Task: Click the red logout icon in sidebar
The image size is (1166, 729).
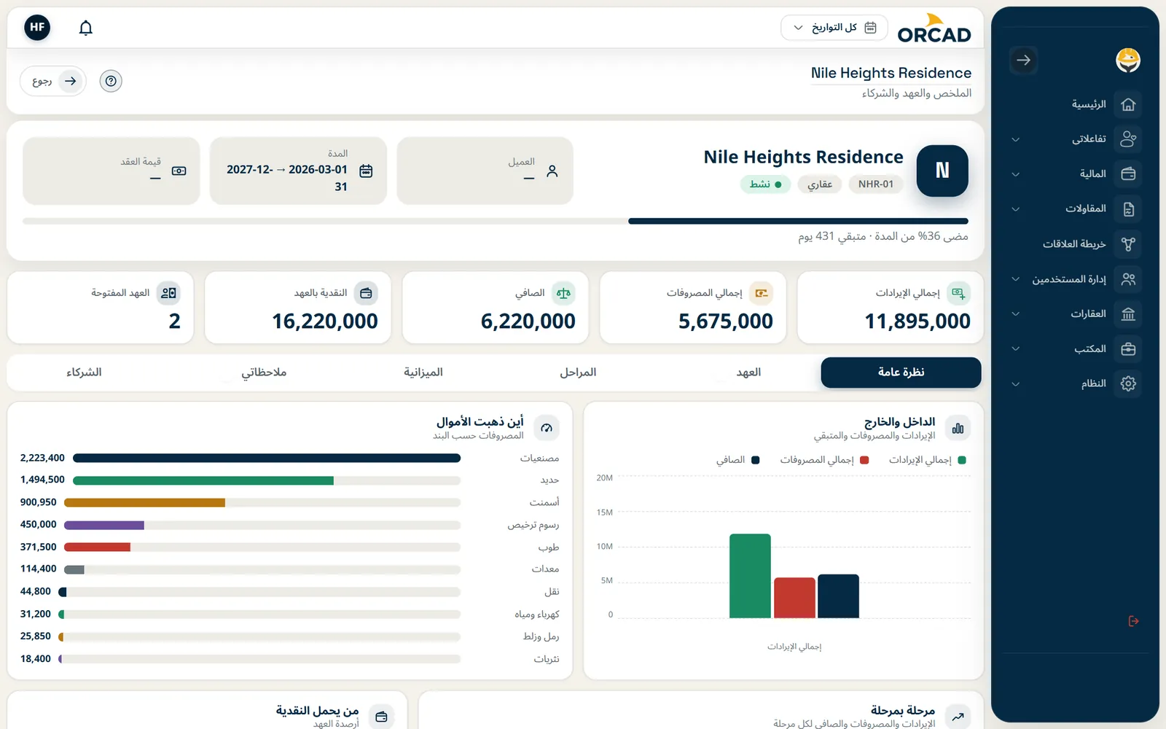Action: (1133, 621)
